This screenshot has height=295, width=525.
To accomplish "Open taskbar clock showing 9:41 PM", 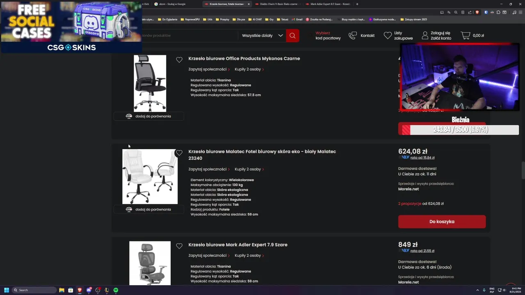I will [x=515, y=290].
